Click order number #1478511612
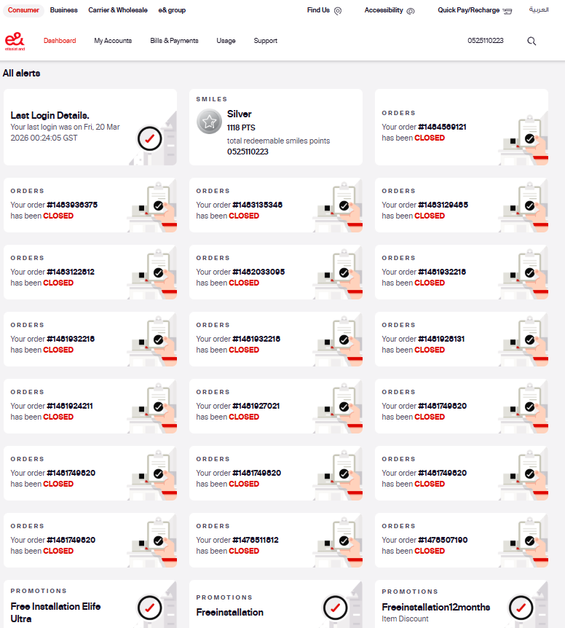This screenshot has height=628, width=565. [x=256, y=540]
